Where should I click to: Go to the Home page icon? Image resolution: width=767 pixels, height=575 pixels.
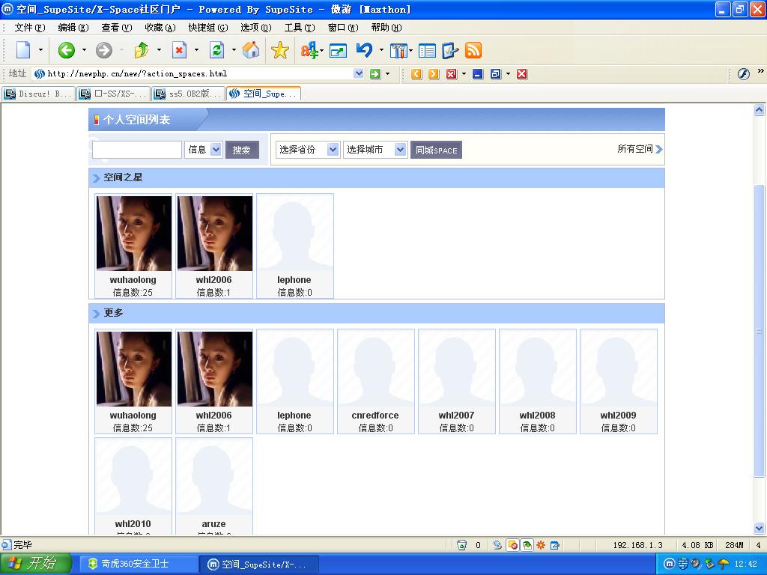click(x=251, y=50)
